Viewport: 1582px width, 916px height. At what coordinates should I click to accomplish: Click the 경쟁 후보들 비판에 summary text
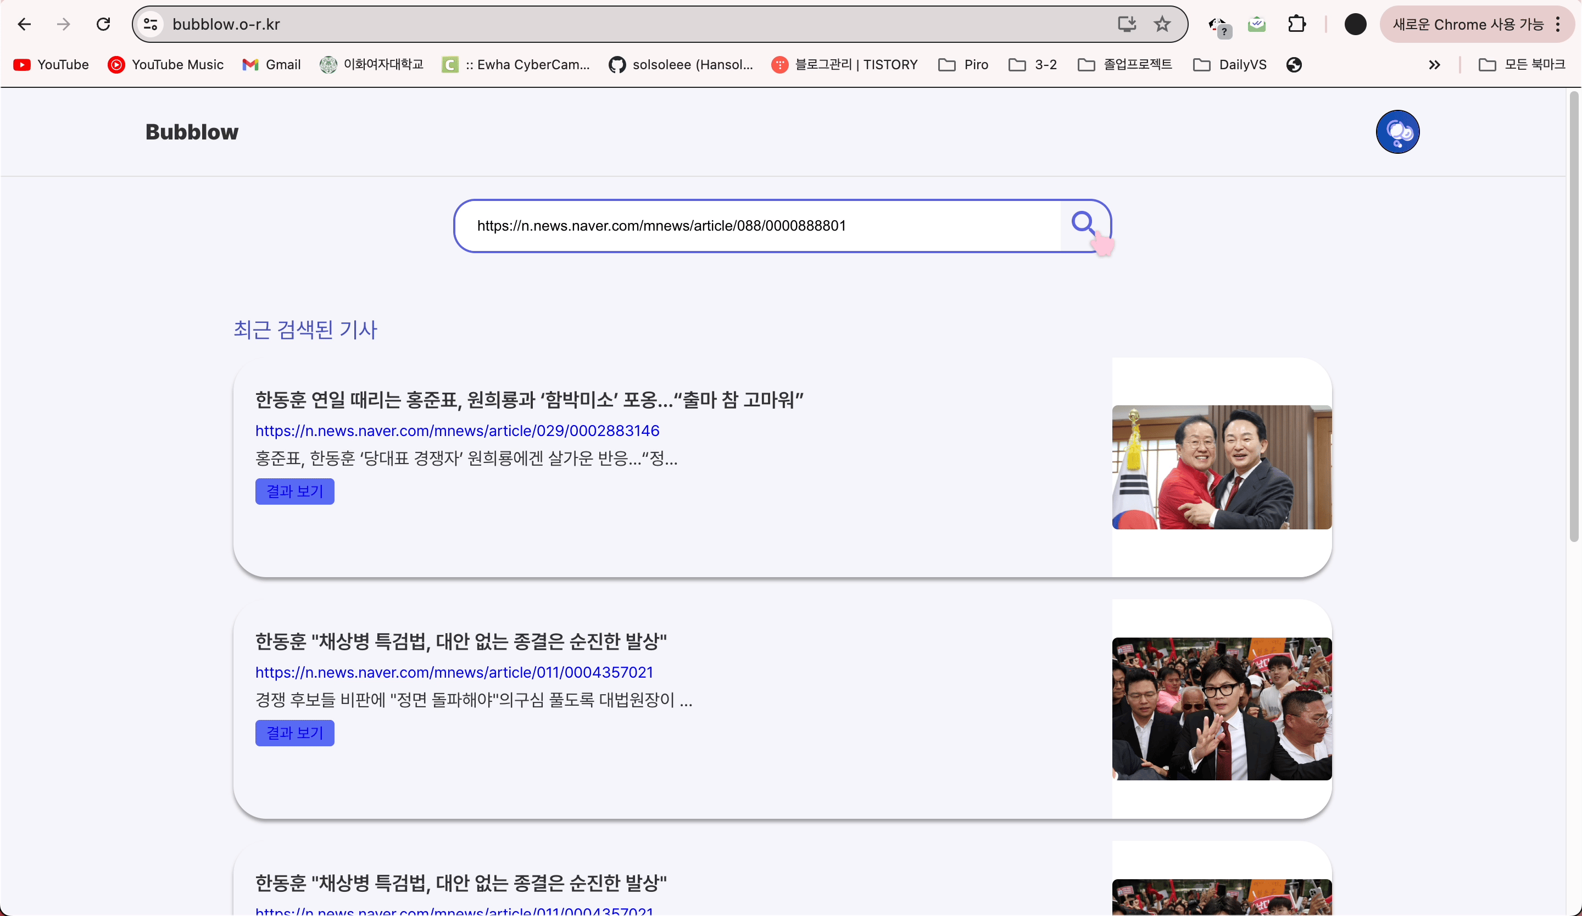click(x=474, y=700)
